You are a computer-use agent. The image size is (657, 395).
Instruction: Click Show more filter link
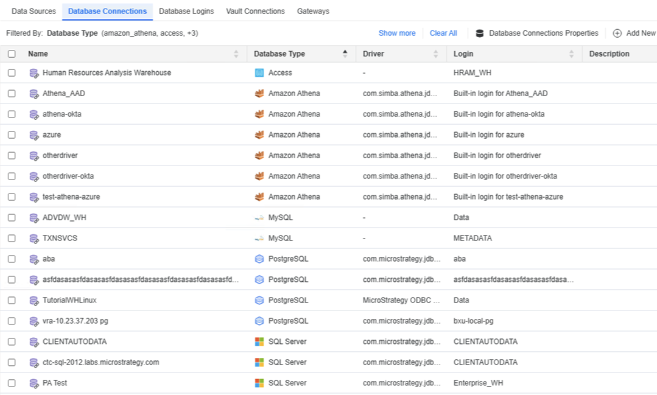coord(397,33)
